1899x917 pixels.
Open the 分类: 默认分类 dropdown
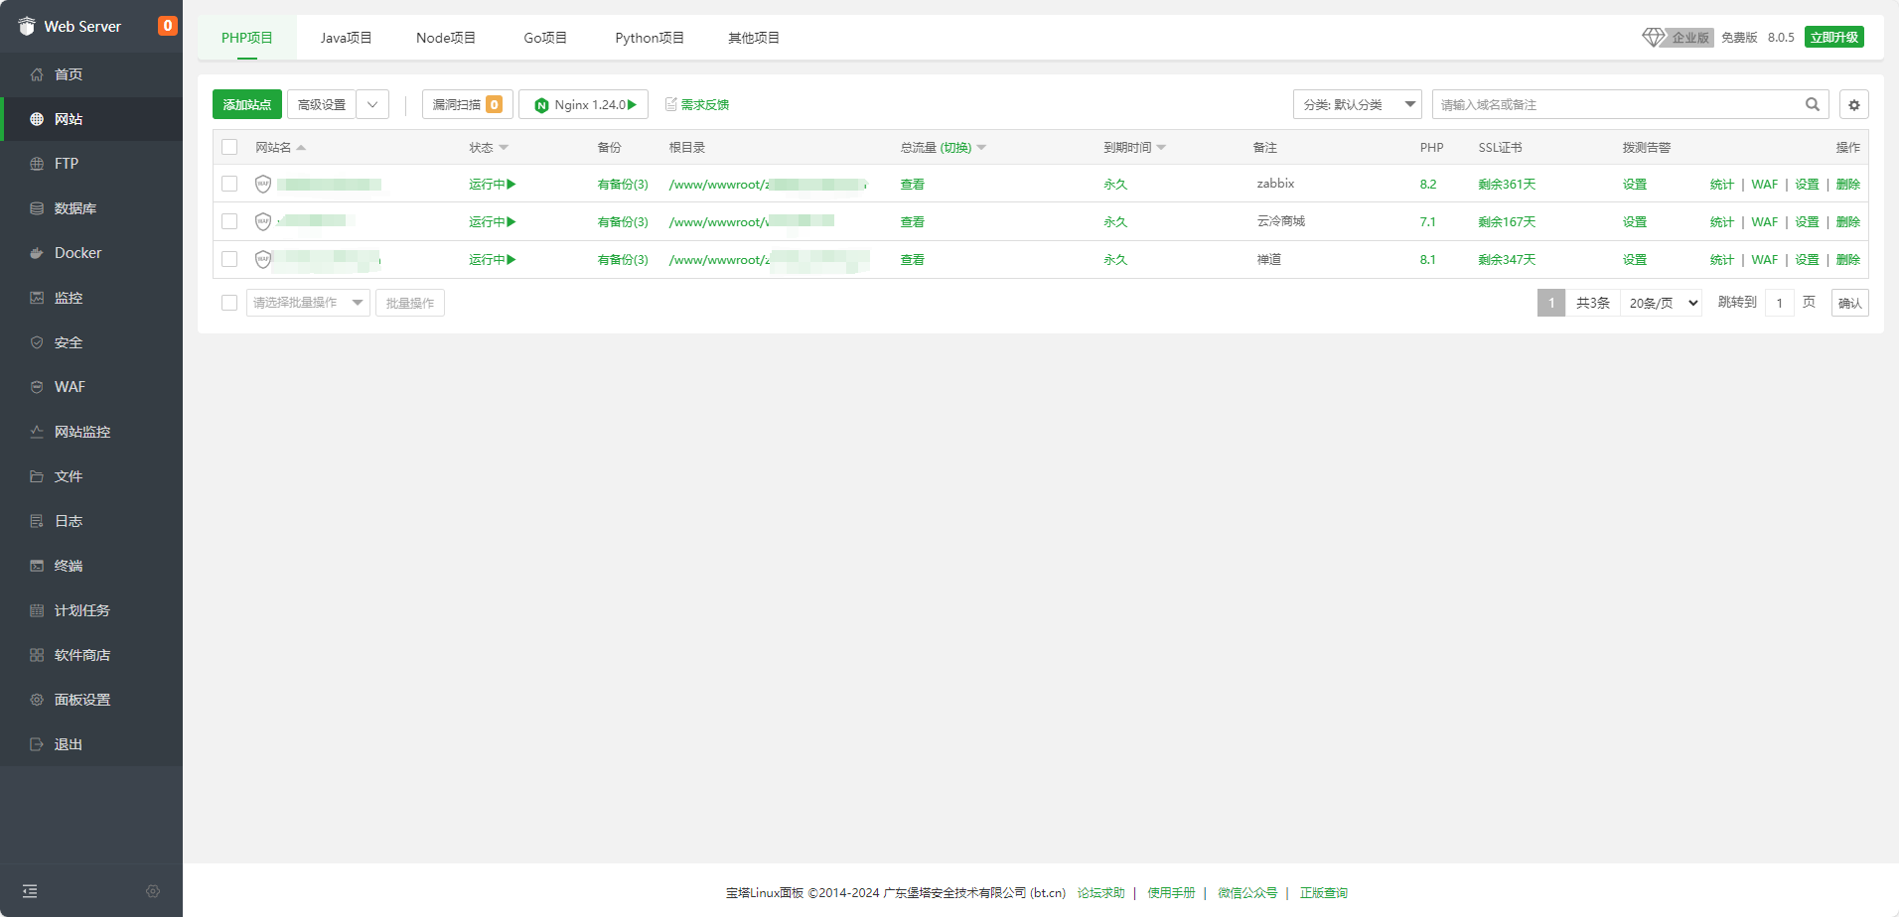(1358, 104)
